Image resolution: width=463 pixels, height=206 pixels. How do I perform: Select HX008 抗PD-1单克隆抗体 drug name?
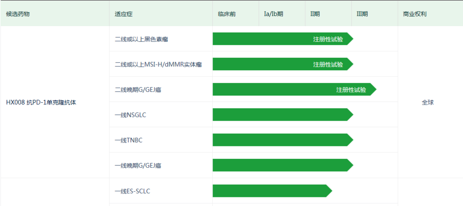(41, 103)
